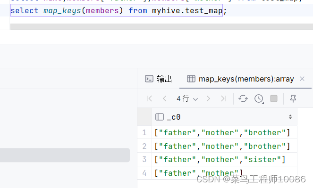313x188 pixels.
Task: Click the _c0 column header
Action: [224, 117]
